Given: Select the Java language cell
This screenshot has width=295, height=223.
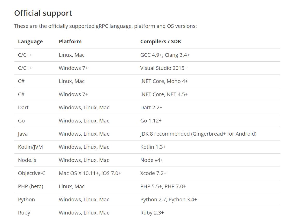Looking at the screenshot, I should (x=23, y=134).
